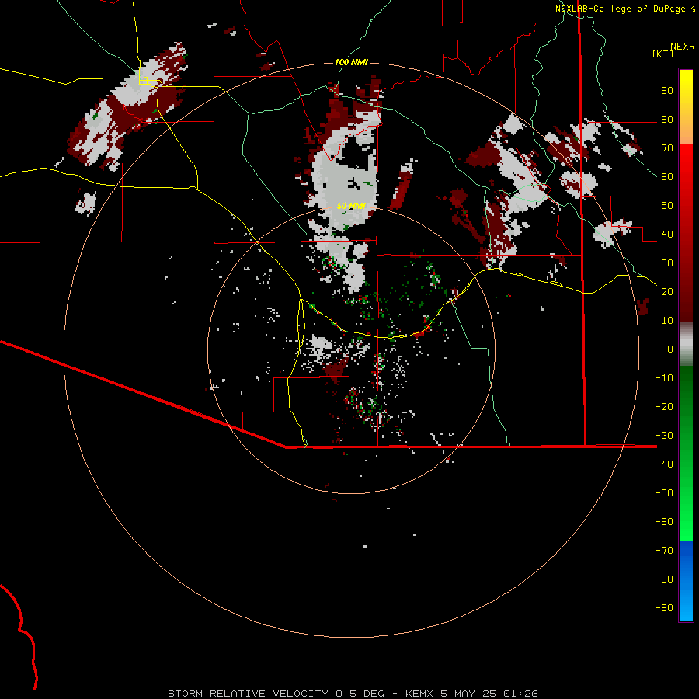This screenshot has height=699, width=699.
Task: Click the 100 NMI range ring label
Action: coord(351,62)
